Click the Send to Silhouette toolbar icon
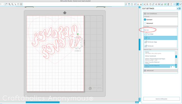Image resolution: width=182 pixels, height=104 pixels. (x=180, y=4)
